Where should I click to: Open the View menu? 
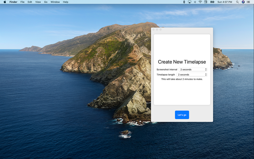[x=38, y=2]
